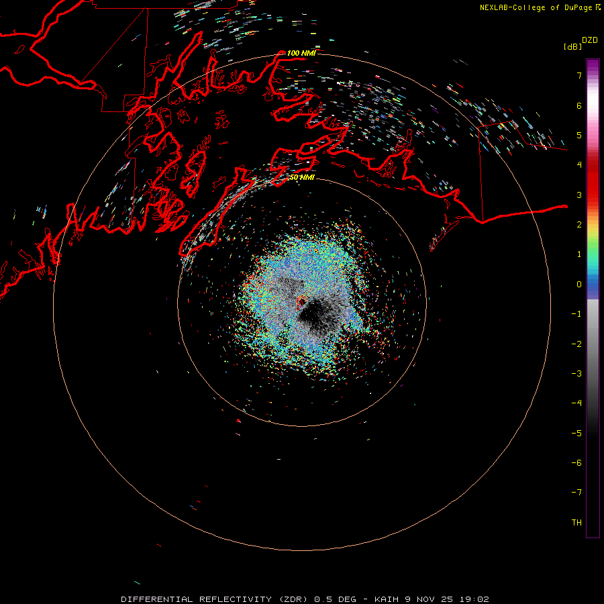The height and width of the screenshot is (604, 604).
Task: Click the 2 value on color scale
Action: [579, 225]
